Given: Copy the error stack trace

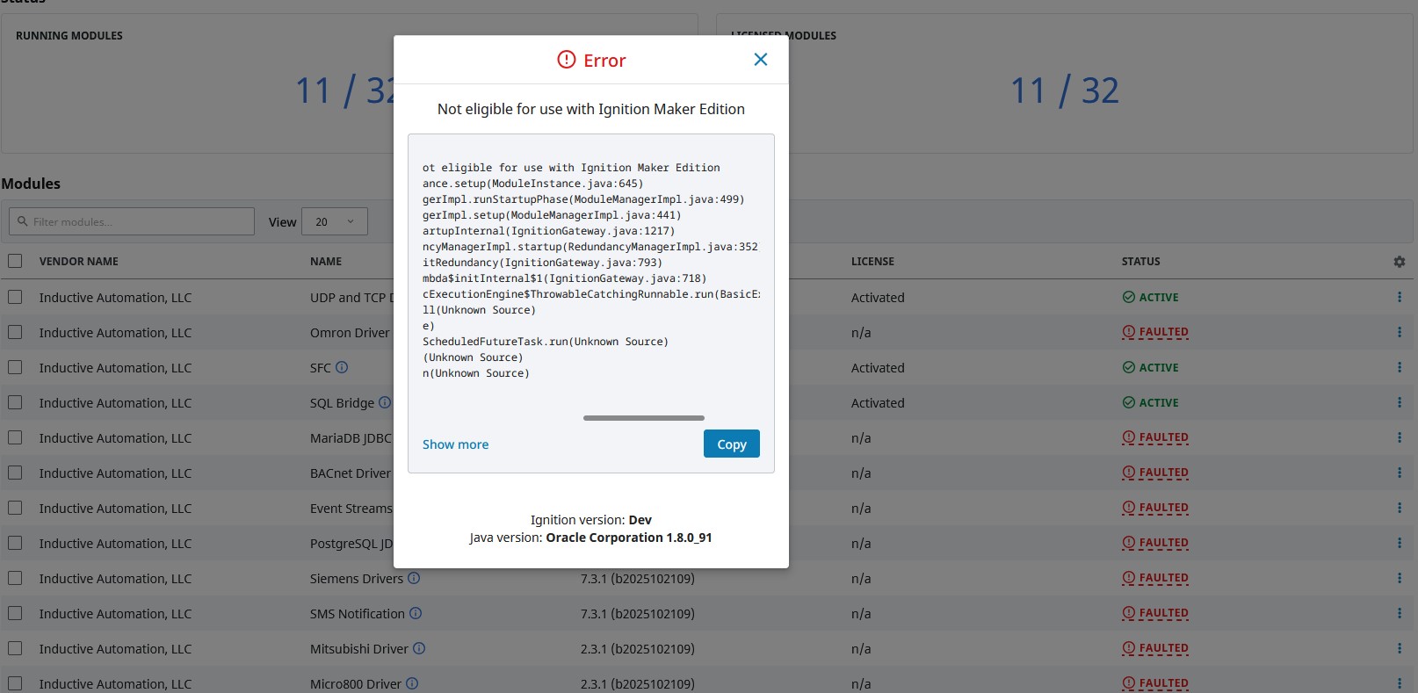Looking at the screenshot, I should (x=732, y=444).
